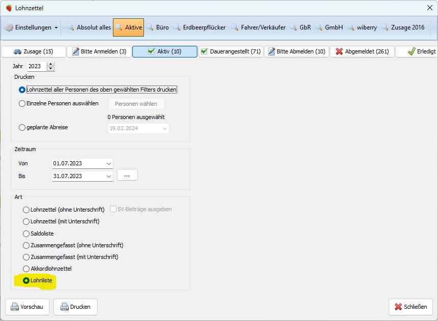Toggle SV-Beiträge ausgeben checkbox
The height and width of the screenshot is (321, 438).
point(113,209)
